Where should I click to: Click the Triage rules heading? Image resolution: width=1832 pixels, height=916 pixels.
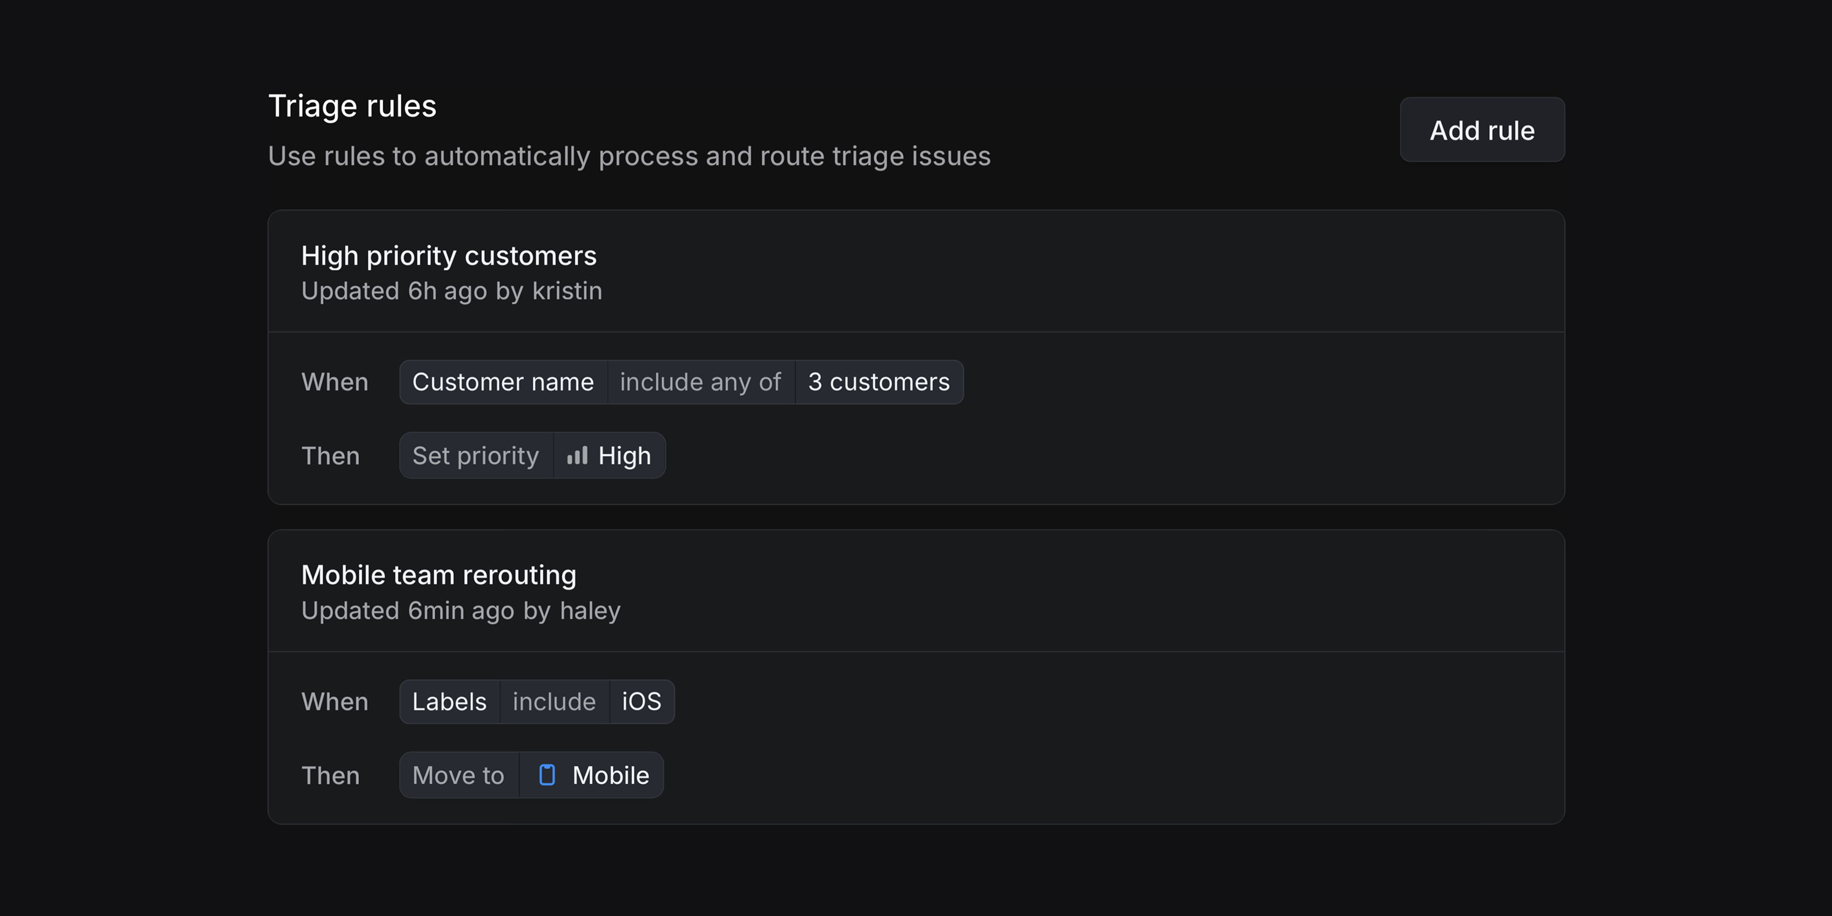point(353,105)
